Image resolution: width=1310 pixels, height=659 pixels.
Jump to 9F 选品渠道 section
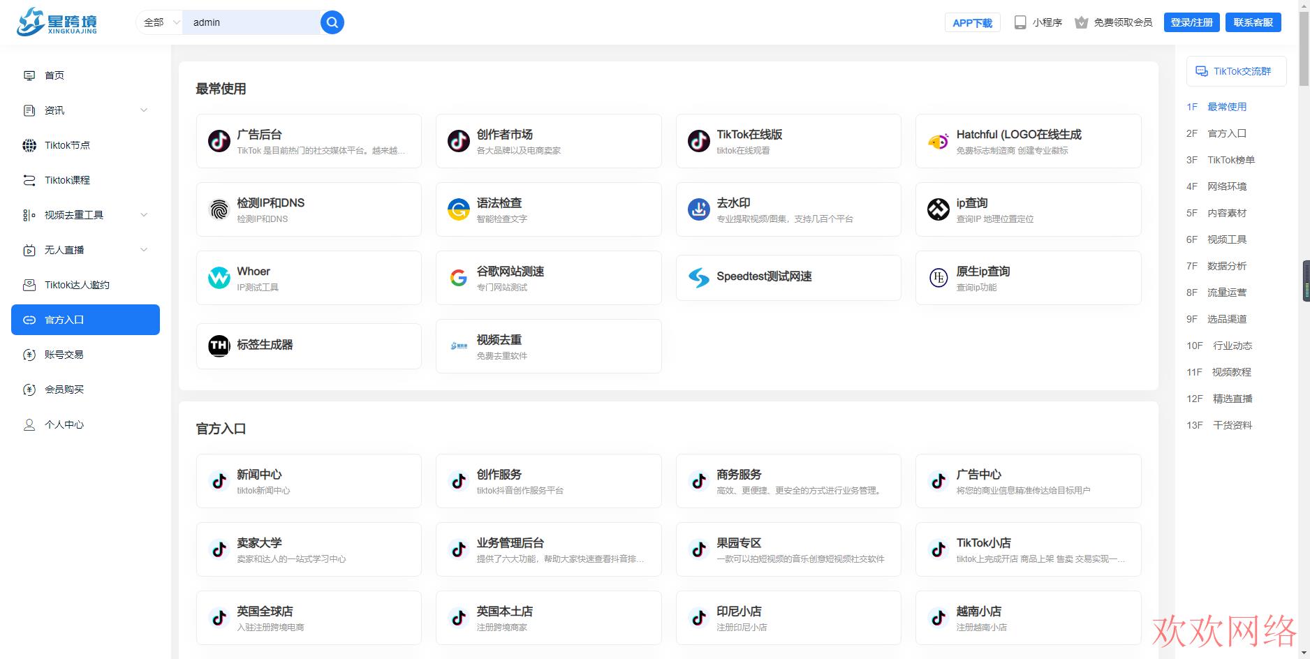(1216, 319)
